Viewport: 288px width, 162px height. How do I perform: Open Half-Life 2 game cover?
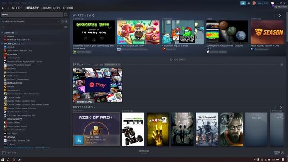(x=232, y=129)
